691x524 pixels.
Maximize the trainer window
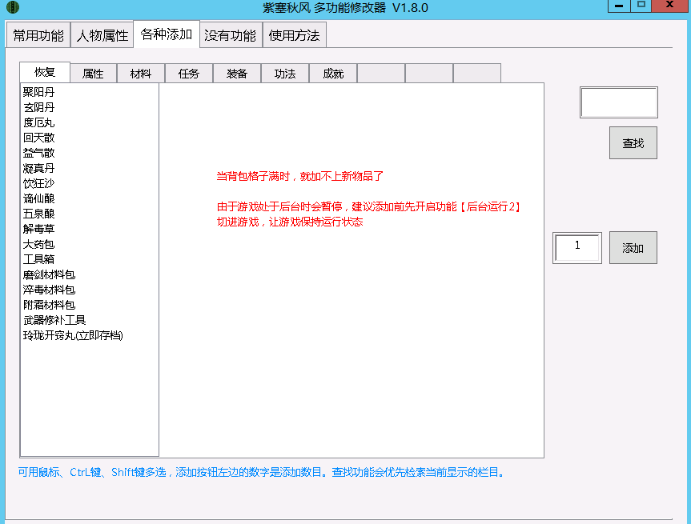(641, 6)
